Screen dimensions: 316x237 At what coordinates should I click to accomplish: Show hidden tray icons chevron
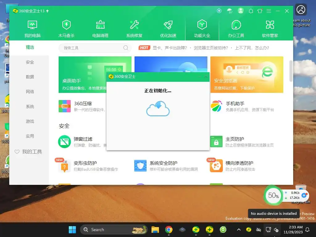pyautogui.click(x=239, y=230)
